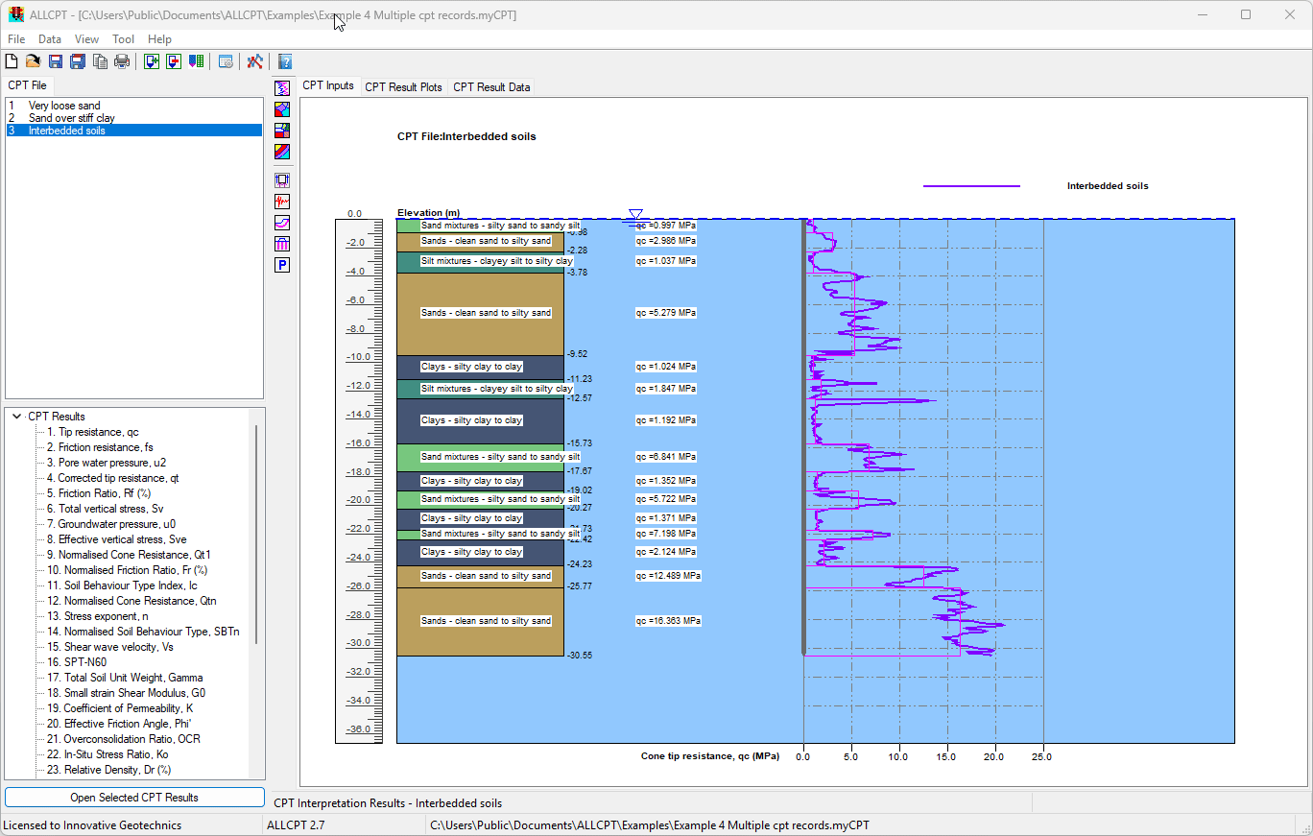The image size is (1313, 836).
Task: Select the CPT Inputs tab
Action: pyautogui.click(x=328, y=85)
